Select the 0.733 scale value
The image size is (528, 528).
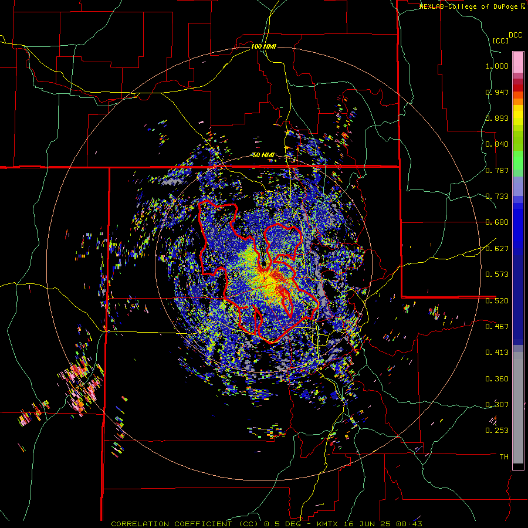[497, 197]
